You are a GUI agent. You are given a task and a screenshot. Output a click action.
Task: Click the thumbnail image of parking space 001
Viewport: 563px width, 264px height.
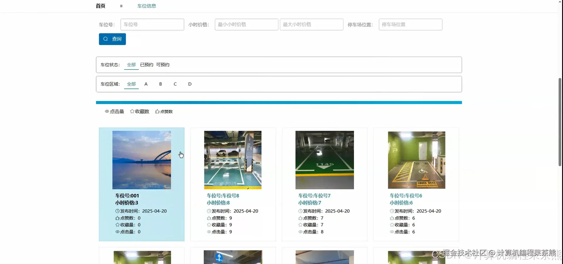(x=141, y=160)
